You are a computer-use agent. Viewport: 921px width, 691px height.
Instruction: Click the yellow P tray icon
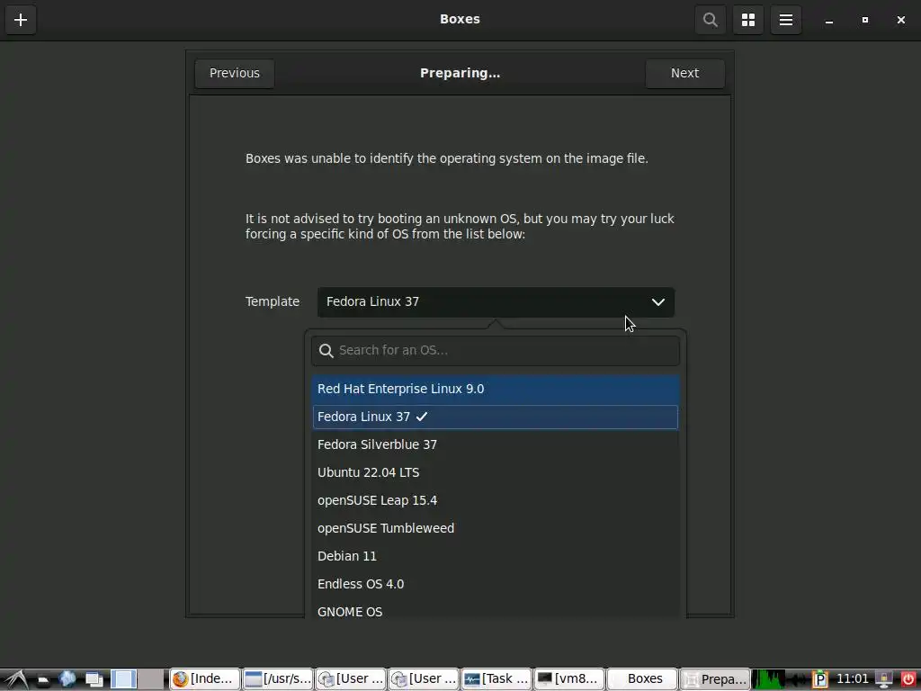coord(820,680)
